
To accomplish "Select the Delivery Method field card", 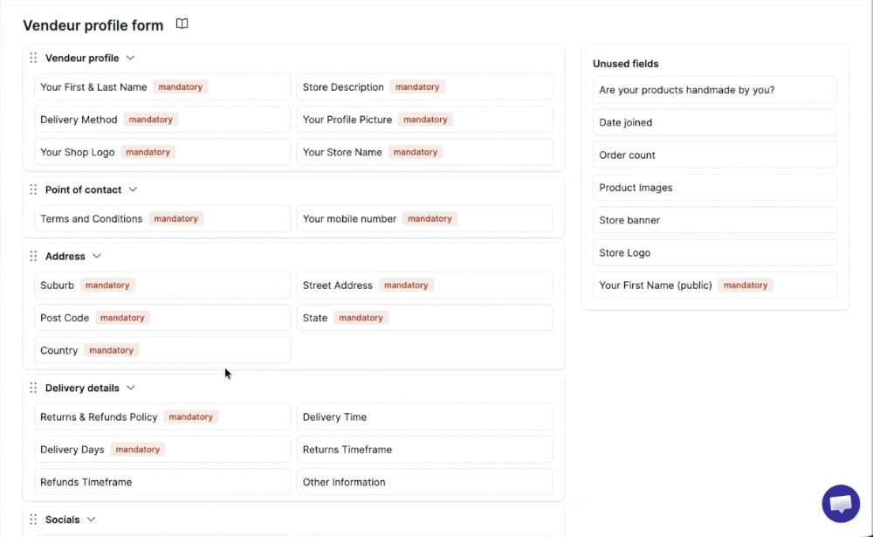I will [x=162, y=120].
